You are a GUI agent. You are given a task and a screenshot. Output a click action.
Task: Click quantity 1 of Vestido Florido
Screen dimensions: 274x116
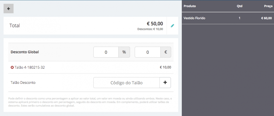coord(239,18)
